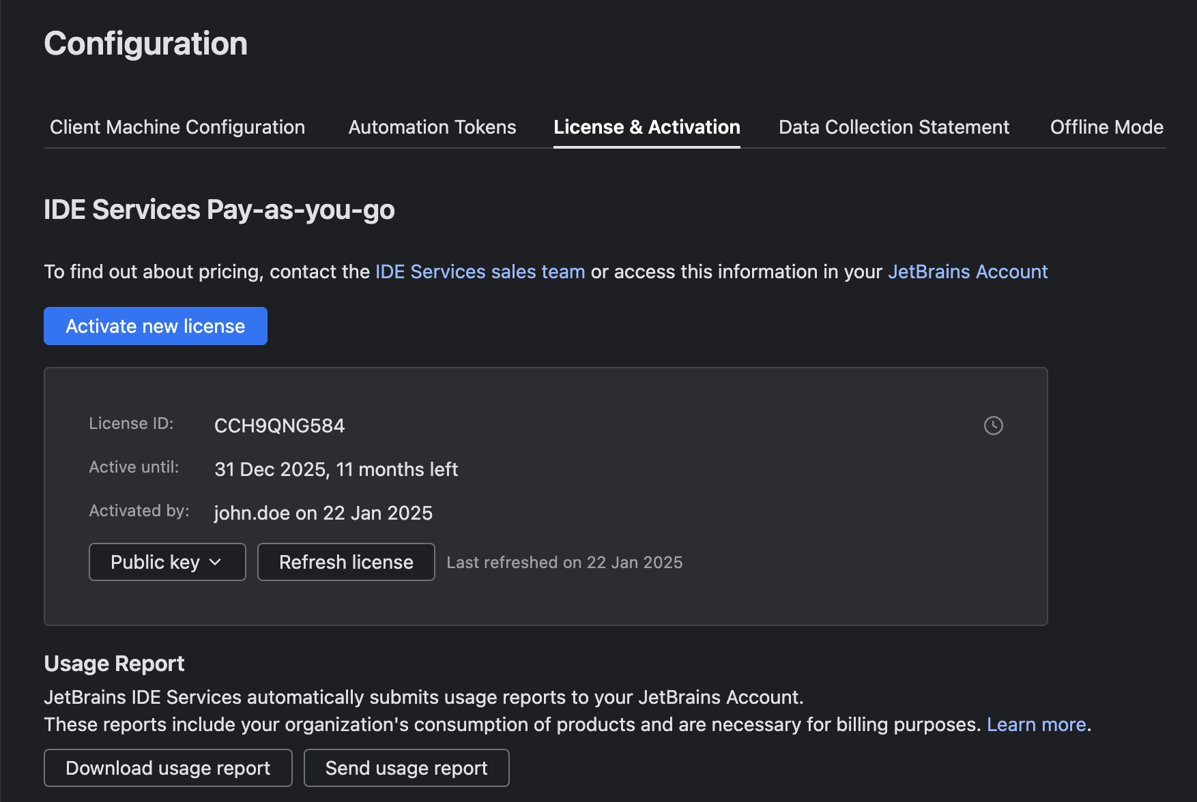Screen dimensions: 1197x802
Task: Click the license history clock icon
Action: [994, 426]
